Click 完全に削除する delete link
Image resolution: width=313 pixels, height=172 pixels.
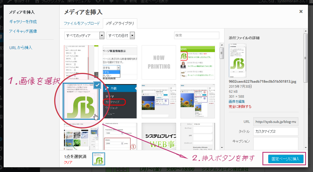[240, 106]
